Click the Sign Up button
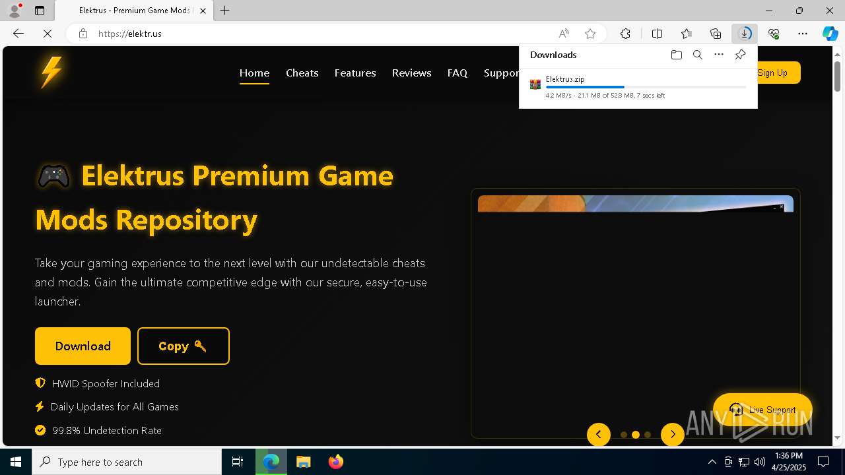845x475 pixels. (778, 73)
